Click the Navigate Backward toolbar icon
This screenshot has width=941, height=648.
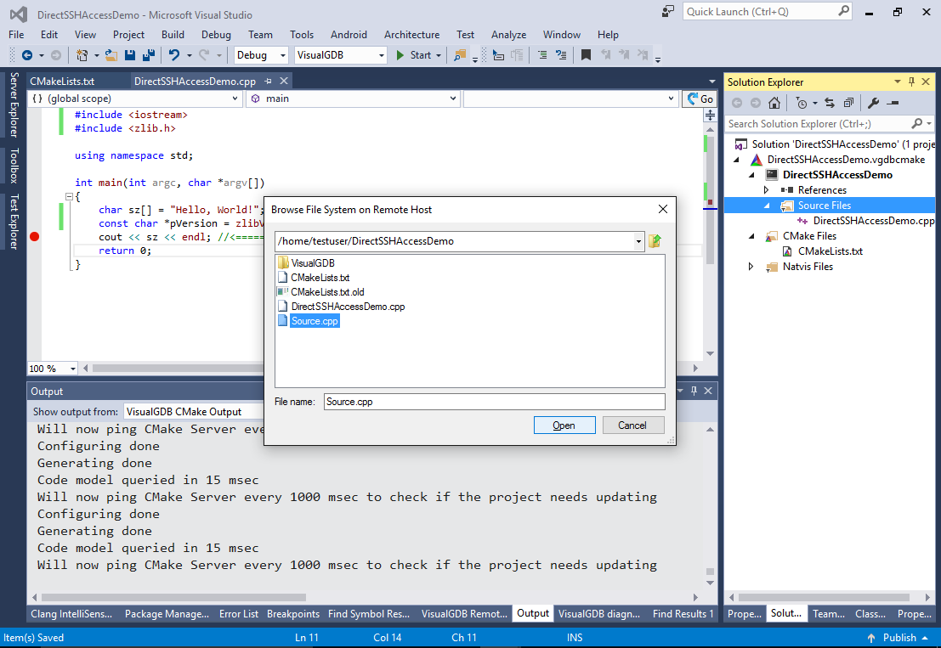[27, 55]
